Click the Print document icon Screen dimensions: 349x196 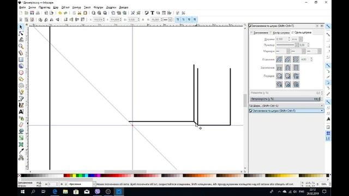(x=38, y=13)
